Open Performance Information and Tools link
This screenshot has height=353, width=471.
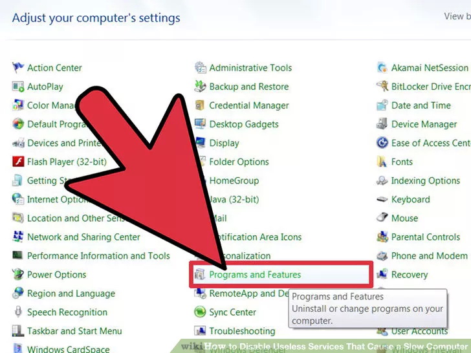[98, 256]
